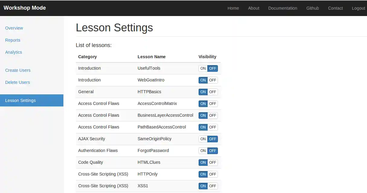
Task: Turn off AccessControlMatrix lesson
Action: coord(213,104)
